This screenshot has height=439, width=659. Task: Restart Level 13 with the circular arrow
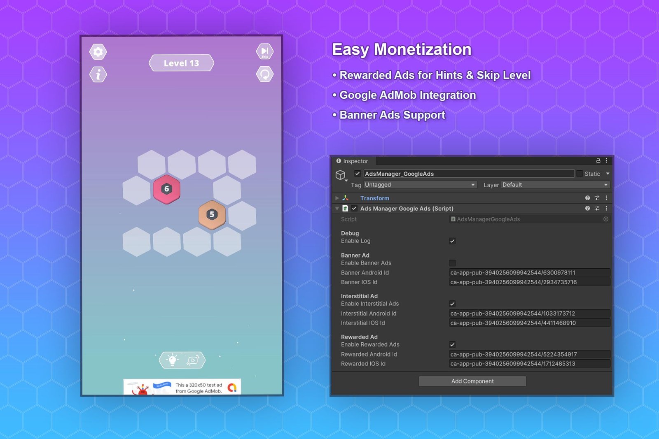(265, 74)
